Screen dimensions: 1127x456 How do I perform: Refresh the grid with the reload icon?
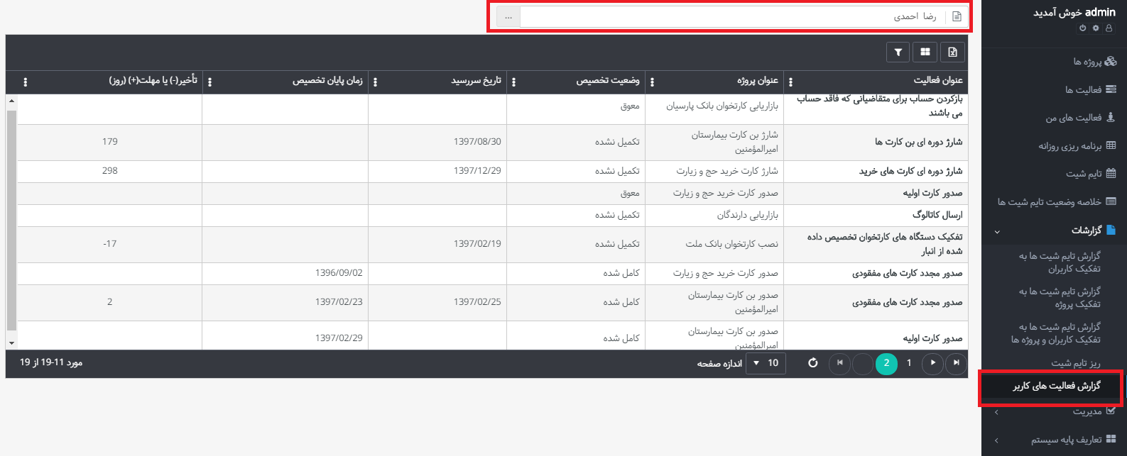pos(813,363)
